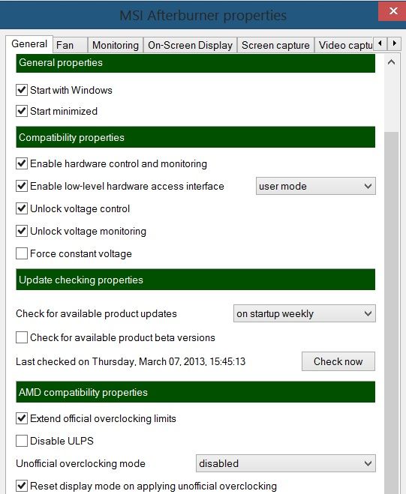406x494 pixels.
Task: Tick Disable ULPS checkbox
Action: (22, 441)
